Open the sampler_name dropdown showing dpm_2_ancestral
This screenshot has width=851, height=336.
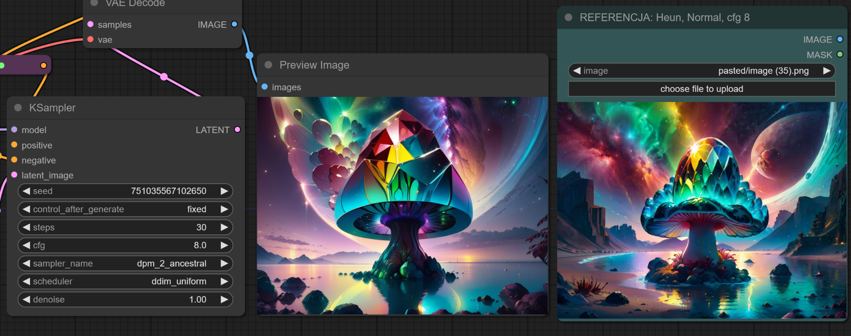point(125,263)
